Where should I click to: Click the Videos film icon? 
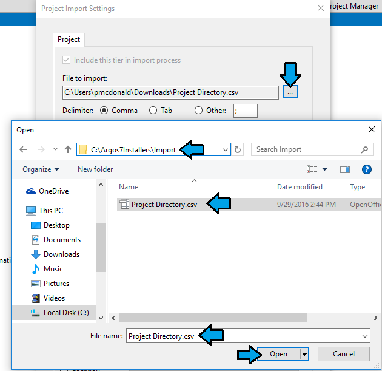36,298
